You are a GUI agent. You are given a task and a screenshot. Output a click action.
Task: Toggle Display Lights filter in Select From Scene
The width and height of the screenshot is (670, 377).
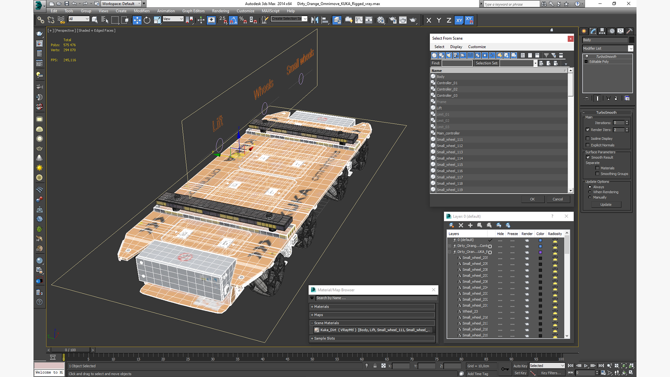coord(449,55)
